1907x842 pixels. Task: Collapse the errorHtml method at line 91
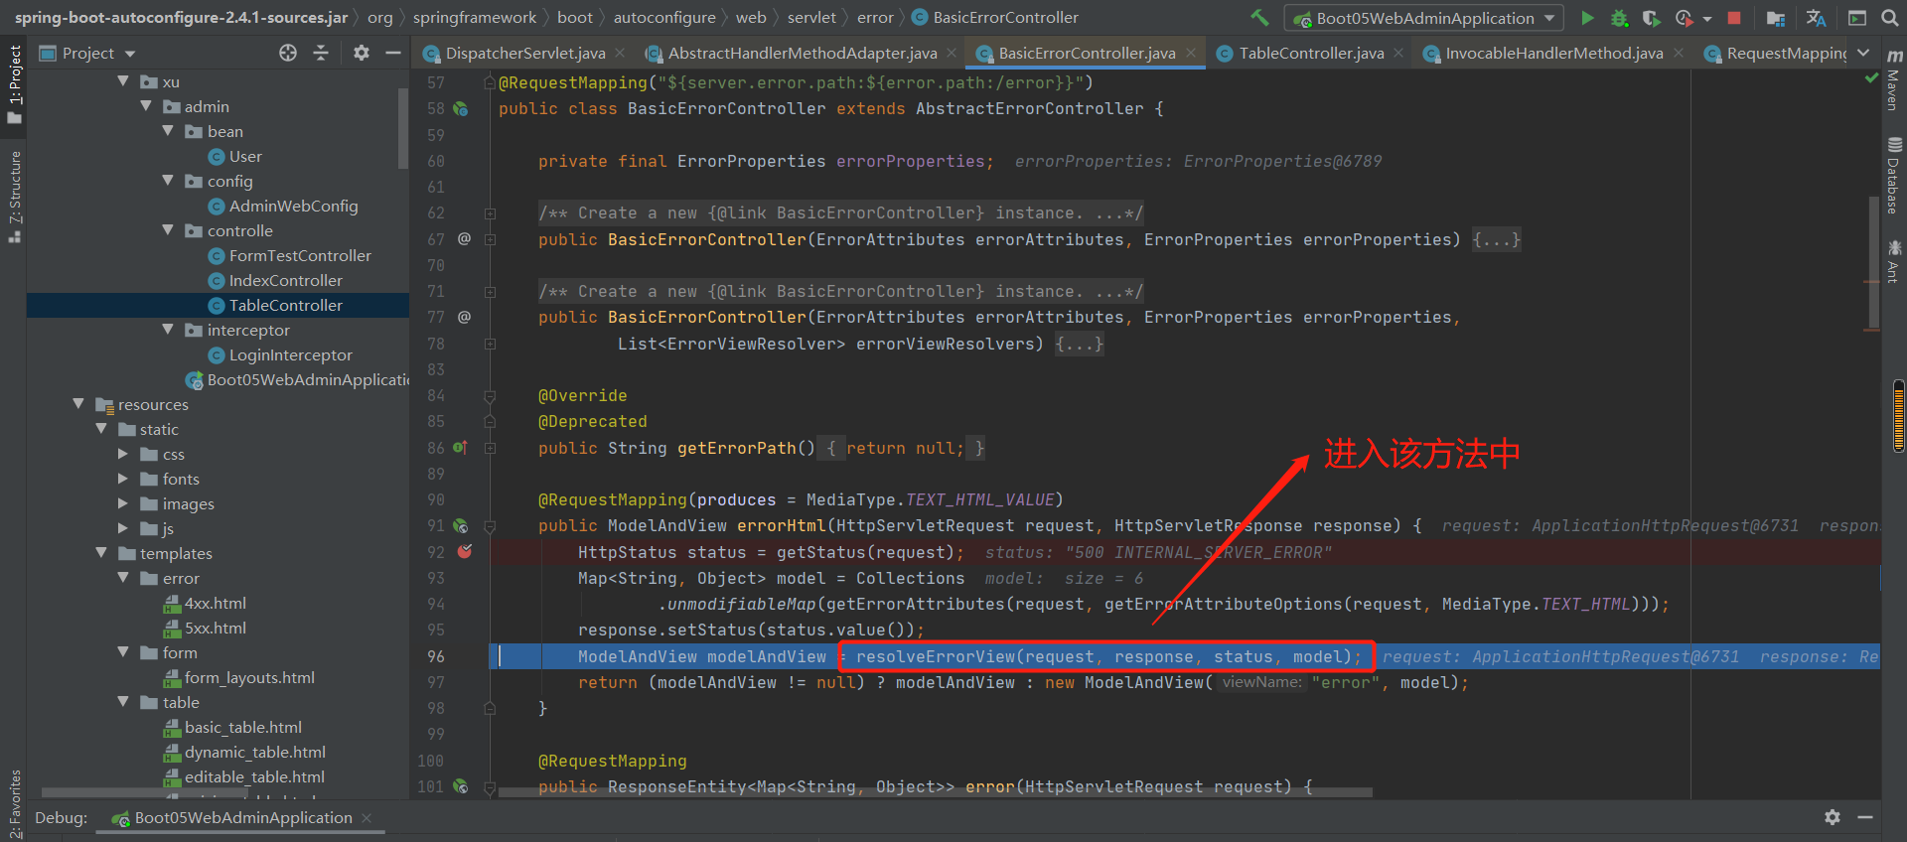(490, 526)
